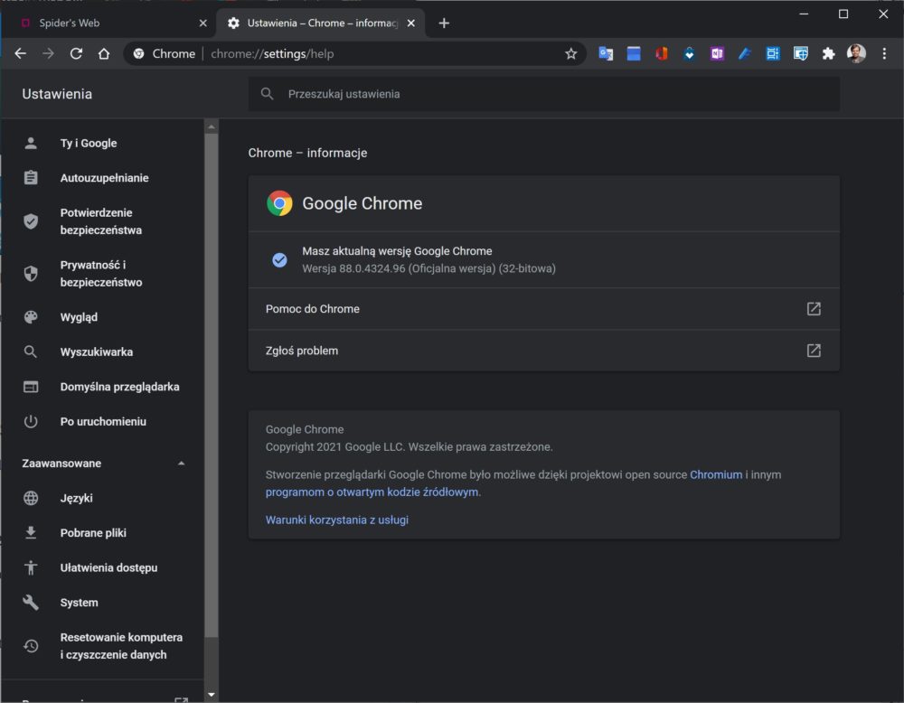Open the Office extension
The image size is (904, 703).
coord(662,53)
